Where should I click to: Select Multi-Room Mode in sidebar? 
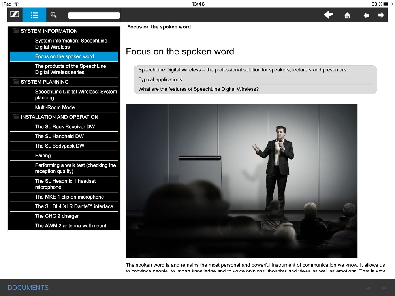pyautogui.click(x=55, y=107)
